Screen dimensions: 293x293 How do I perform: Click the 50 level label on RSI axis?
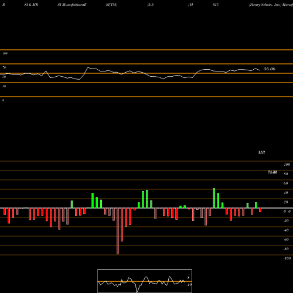pyautogui.click(x=4, y=77)
